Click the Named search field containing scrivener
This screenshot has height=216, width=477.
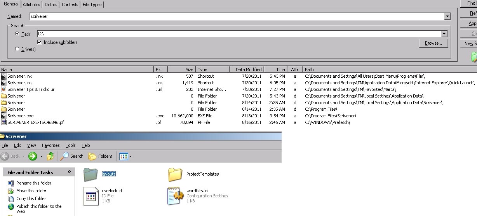237,17
